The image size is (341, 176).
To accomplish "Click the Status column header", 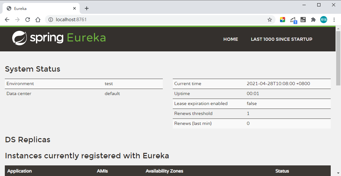I will [x=282, y=171].
